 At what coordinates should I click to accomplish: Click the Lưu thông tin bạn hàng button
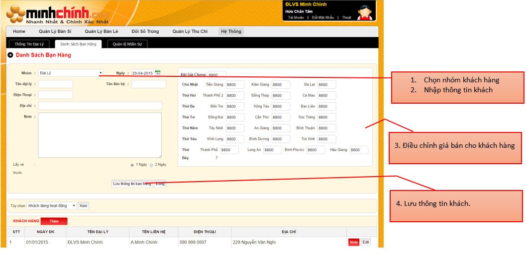coord(132,184)
